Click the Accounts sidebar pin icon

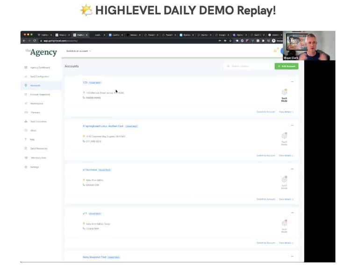[x=26, y=85]
